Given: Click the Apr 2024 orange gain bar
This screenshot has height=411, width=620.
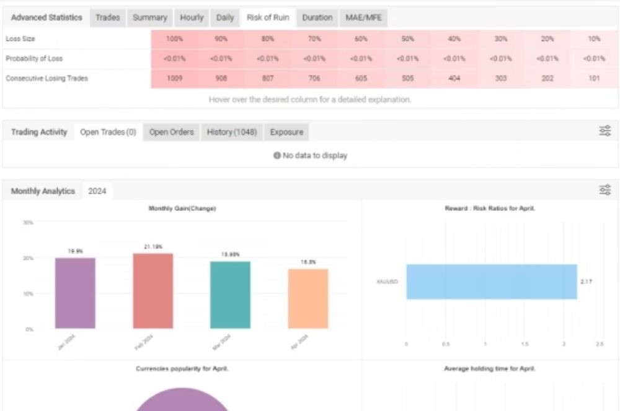Looking at the screenshot, I should 308,298.
